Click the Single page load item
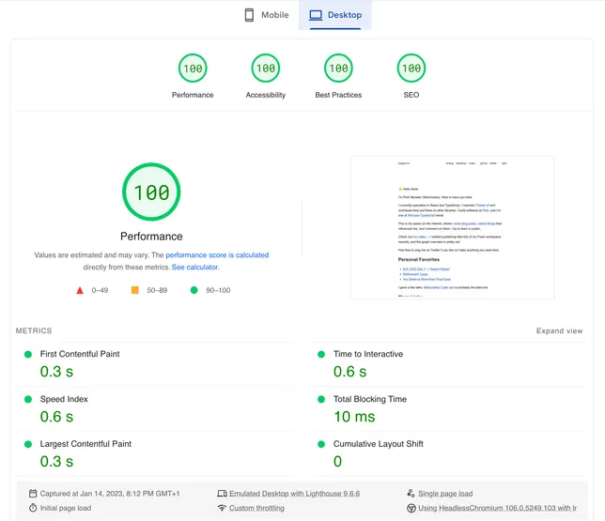 pos(445,494)
